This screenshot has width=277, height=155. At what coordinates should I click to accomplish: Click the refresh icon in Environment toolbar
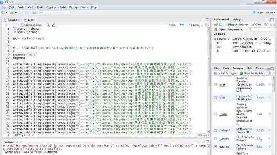266,25
